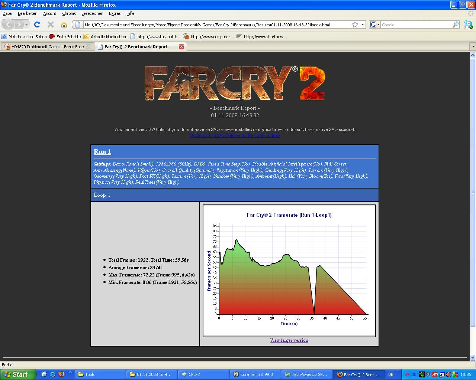Open the Windows Start menu
This screenshot has width=476, height=380.
click(18, 374)
